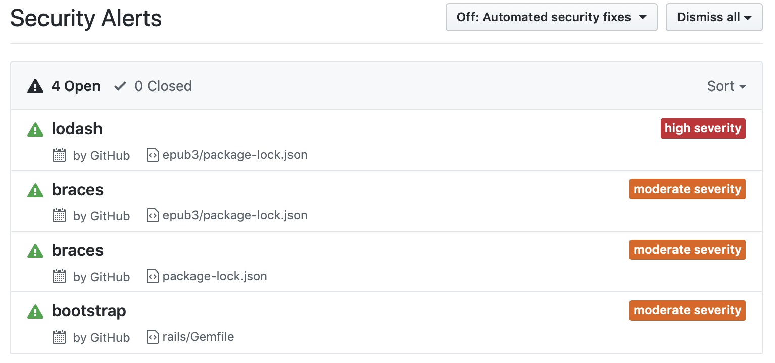The image size is (775, 363).
Task: Click the black warning triangle next to 4 Open
Action: (35, 86)
